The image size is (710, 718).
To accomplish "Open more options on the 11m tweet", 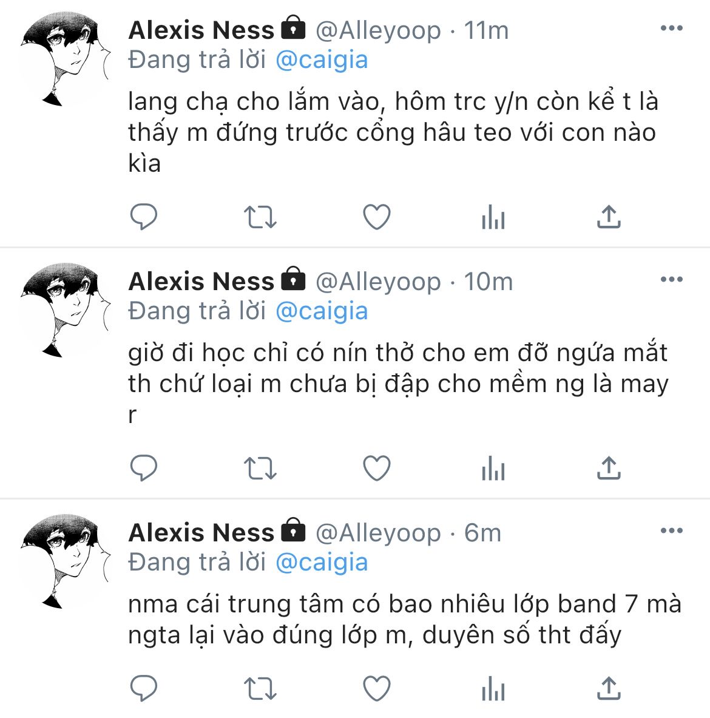I will coord(672,29).
